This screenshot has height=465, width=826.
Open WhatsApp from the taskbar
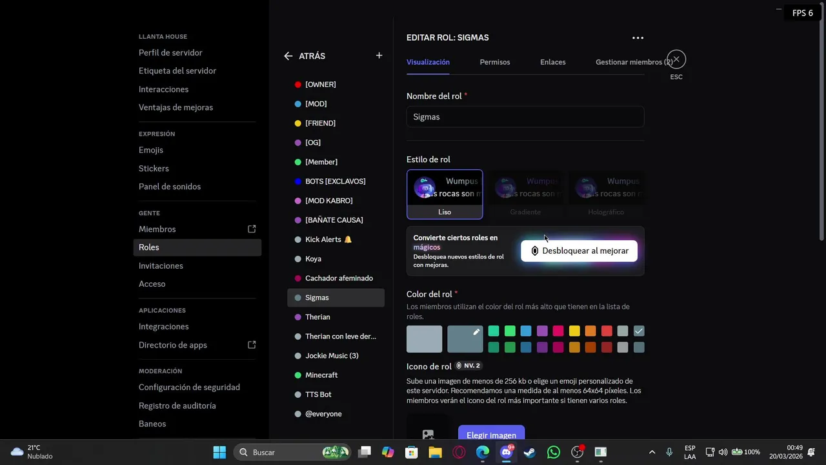(x=554, y=452)
